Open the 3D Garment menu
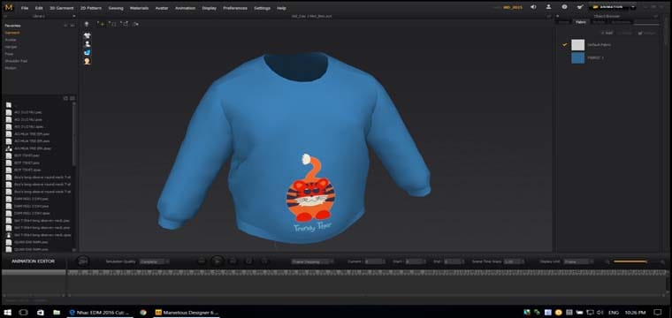The width and height of the screenshot is (672, 318). pyautogui.click(x=61, y=8)
